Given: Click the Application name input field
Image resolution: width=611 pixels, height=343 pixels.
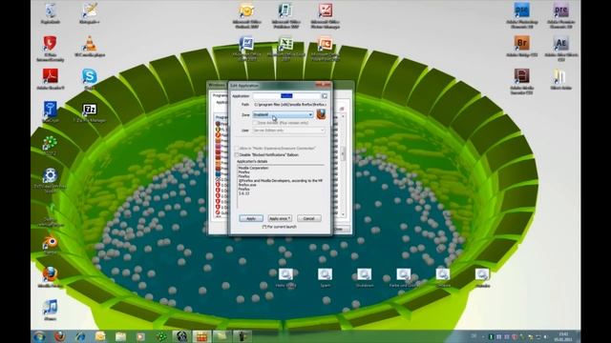Looking at the screenshot, I should (286, 95).
